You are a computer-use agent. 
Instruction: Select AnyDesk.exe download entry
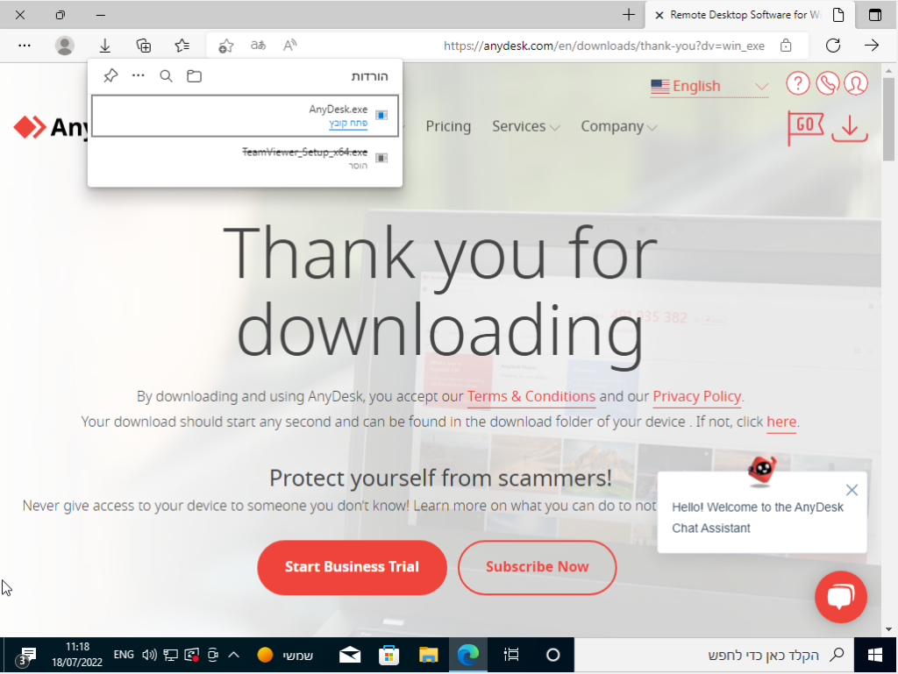point(246,117)
